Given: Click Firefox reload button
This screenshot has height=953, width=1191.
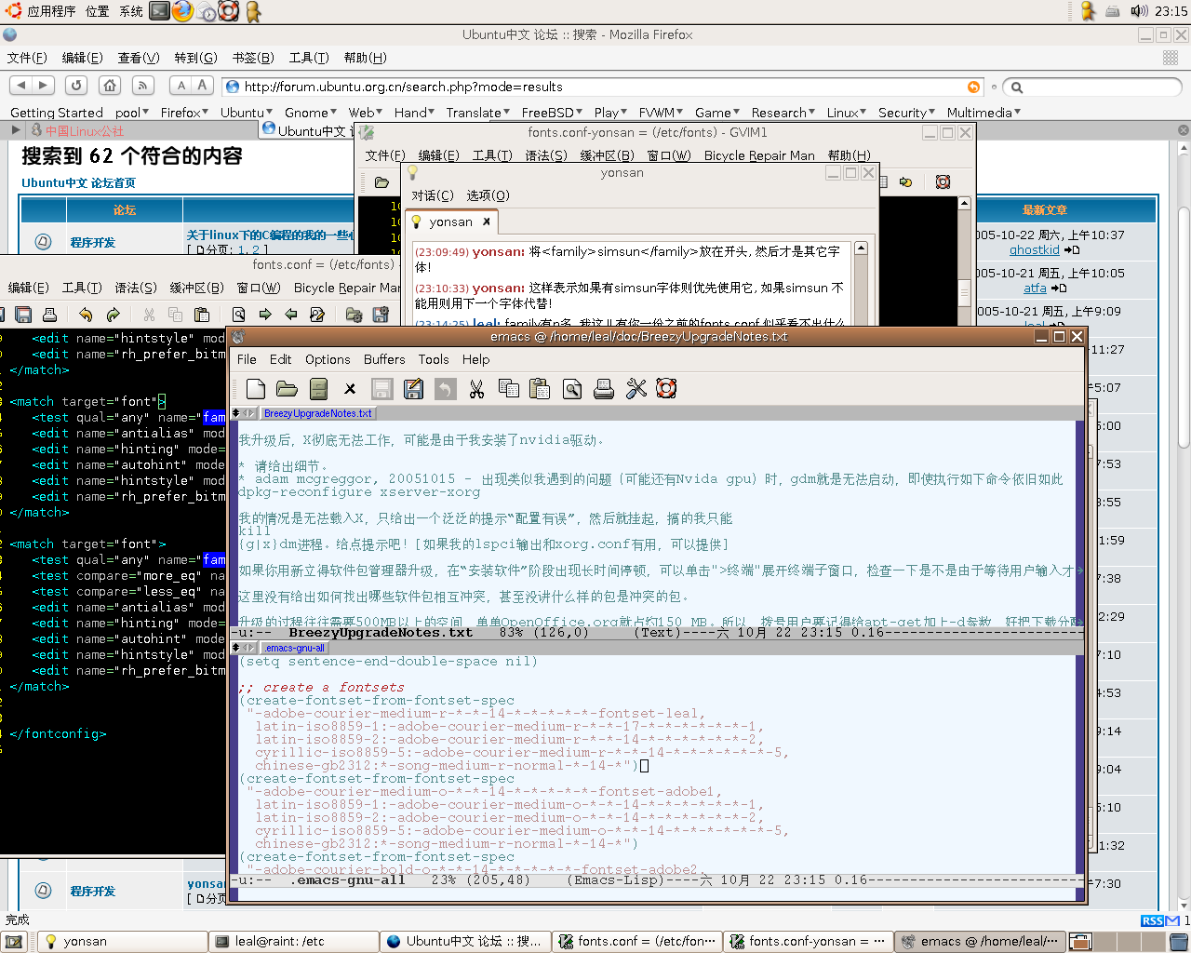Looking at the screenshot, I should tap(76, 86).
